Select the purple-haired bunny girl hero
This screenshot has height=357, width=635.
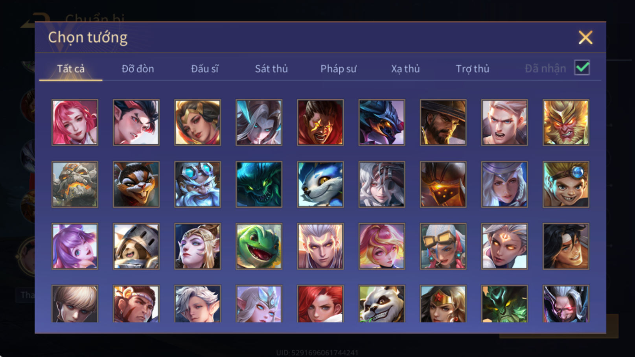click(75, 247)
